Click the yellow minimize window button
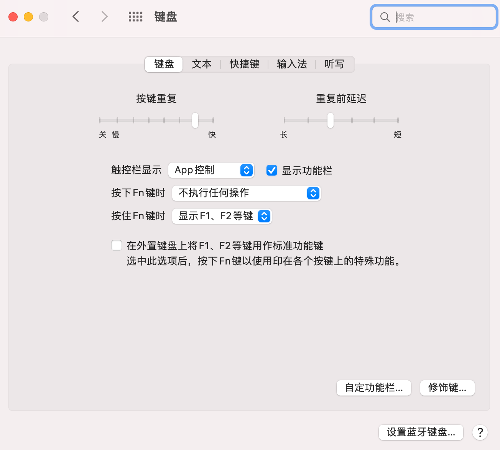Image resolution: width=500 pixels, height=450 pixels. coord(28,17)
